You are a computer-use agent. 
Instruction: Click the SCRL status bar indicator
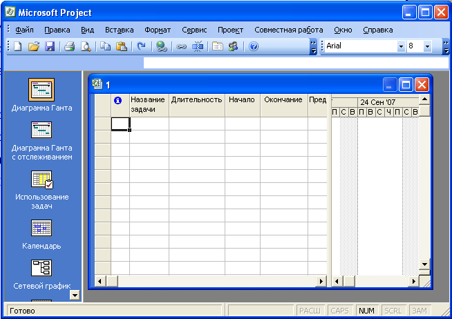point(393,311)
